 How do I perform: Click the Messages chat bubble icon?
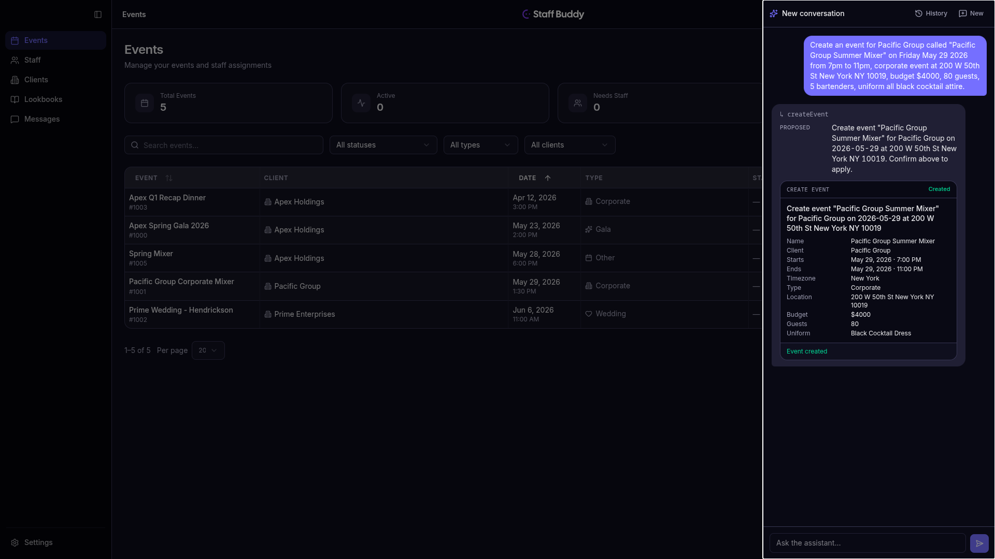tap(15, 119)
